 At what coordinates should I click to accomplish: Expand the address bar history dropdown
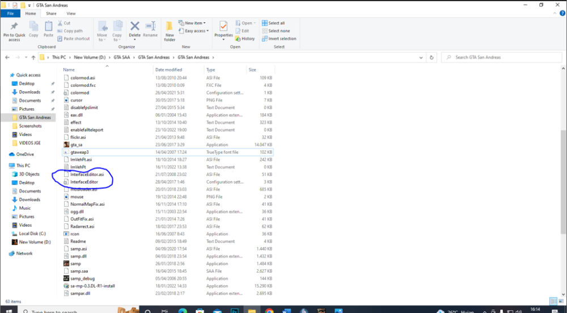421,57
